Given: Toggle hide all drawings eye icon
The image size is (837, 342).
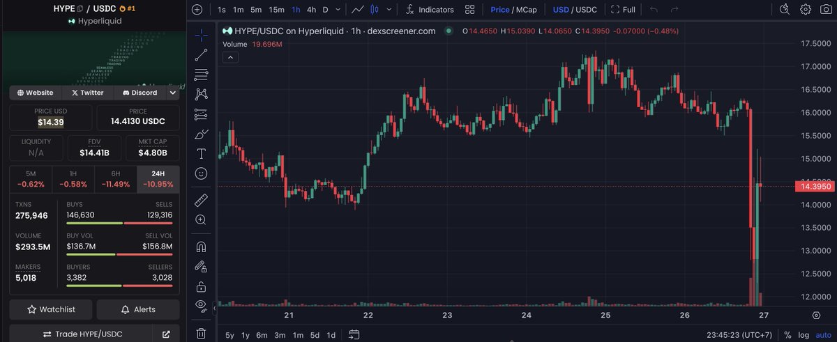Looking at the screenshot, I should (201, 305).
